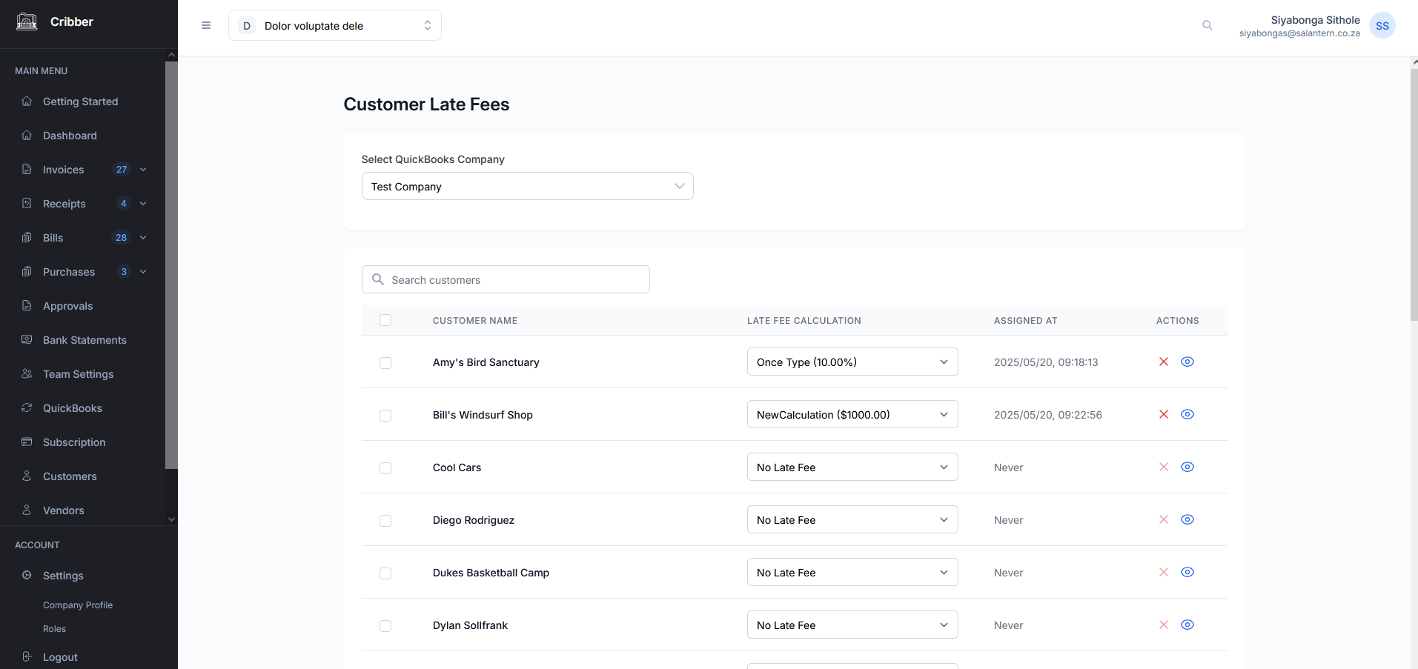Image resolution: width=1418 pixels, height=669 pixels.
Task: Open late fee dropdown for Diego Rodriguez
Action: pos(852,519)
